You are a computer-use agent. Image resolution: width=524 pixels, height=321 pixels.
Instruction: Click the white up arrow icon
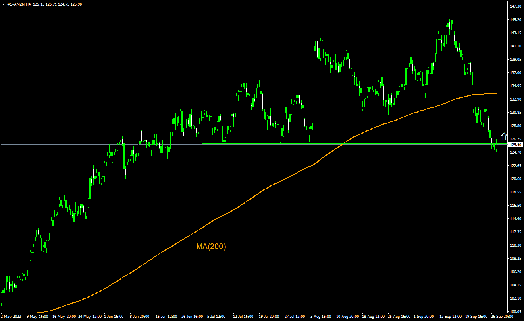point(504,136)
